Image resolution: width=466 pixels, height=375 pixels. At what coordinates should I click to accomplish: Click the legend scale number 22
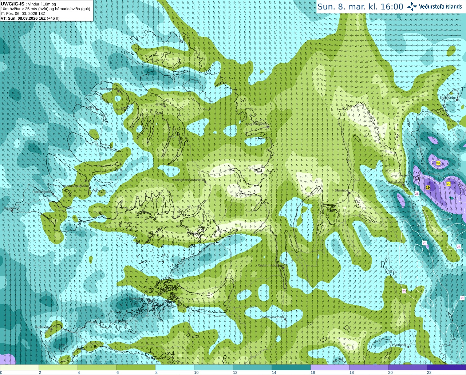(429, 372)
